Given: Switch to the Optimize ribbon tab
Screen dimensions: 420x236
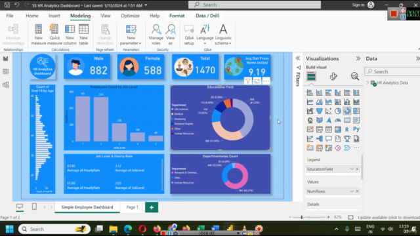Looking at the screenshot, I should coord(130,16).
